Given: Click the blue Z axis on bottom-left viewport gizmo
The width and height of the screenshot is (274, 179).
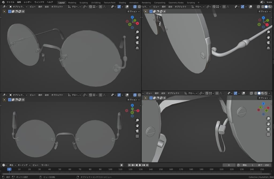Looking at the screenshot, I should coord(132,106).
